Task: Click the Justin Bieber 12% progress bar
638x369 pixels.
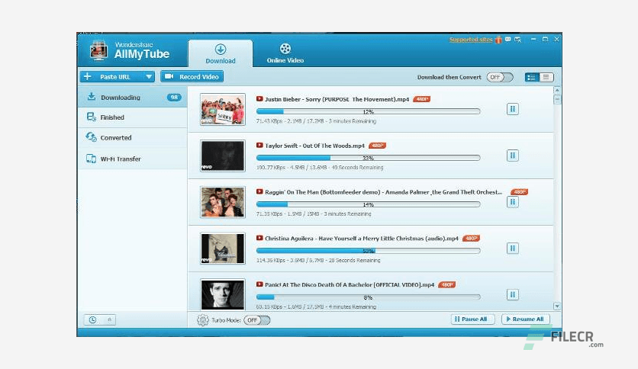Action: tap(369, 111)
